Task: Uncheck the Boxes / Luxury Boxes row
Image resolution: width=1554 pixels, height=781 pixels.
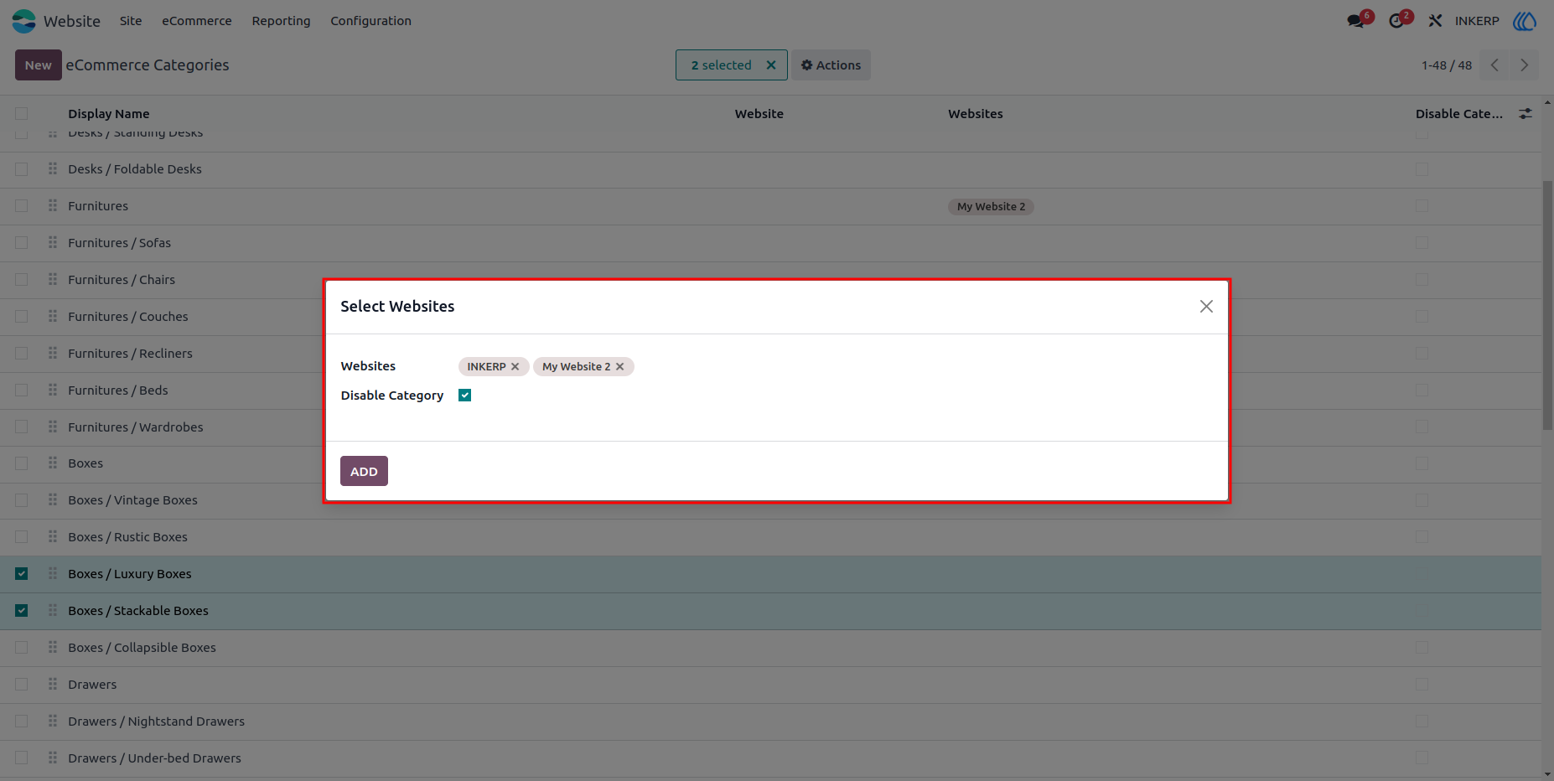Action: [22, 574]
